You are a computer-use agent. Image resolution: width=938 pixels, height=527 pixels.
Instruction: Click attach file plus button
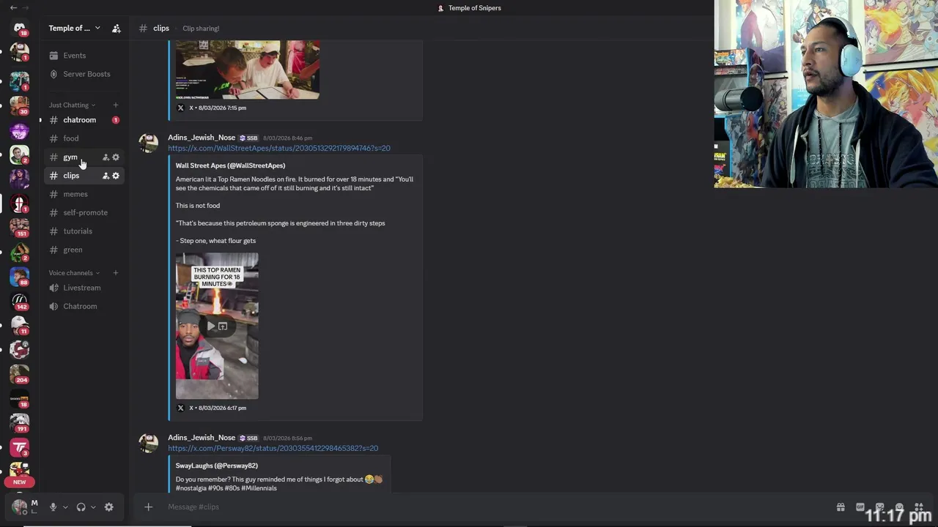[148, 507]
